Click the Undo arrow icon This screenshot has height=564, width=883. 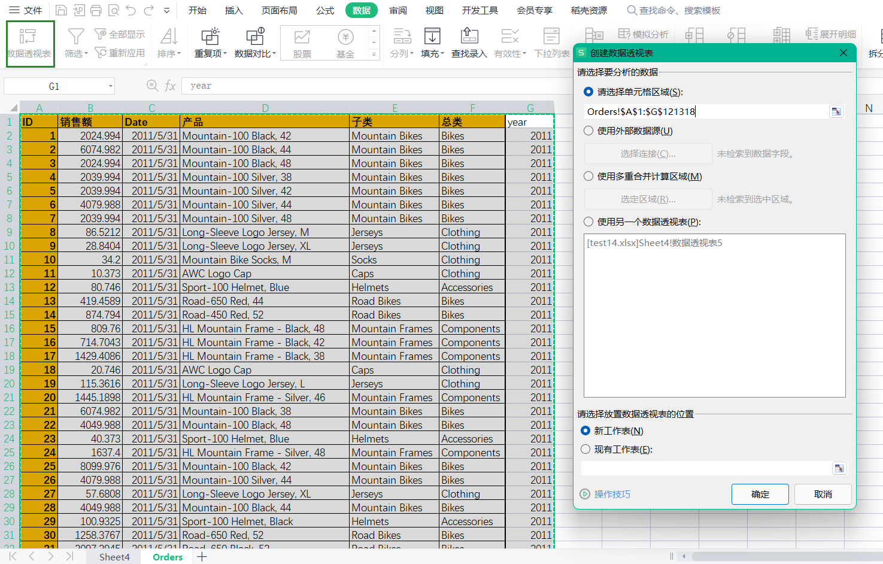[131, 10]
